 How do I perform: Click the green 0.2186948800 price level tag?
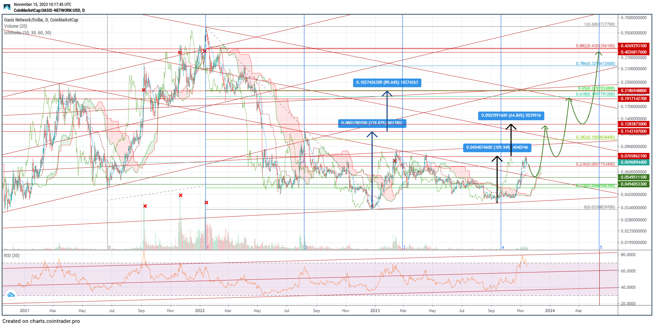tap(633, 91)
